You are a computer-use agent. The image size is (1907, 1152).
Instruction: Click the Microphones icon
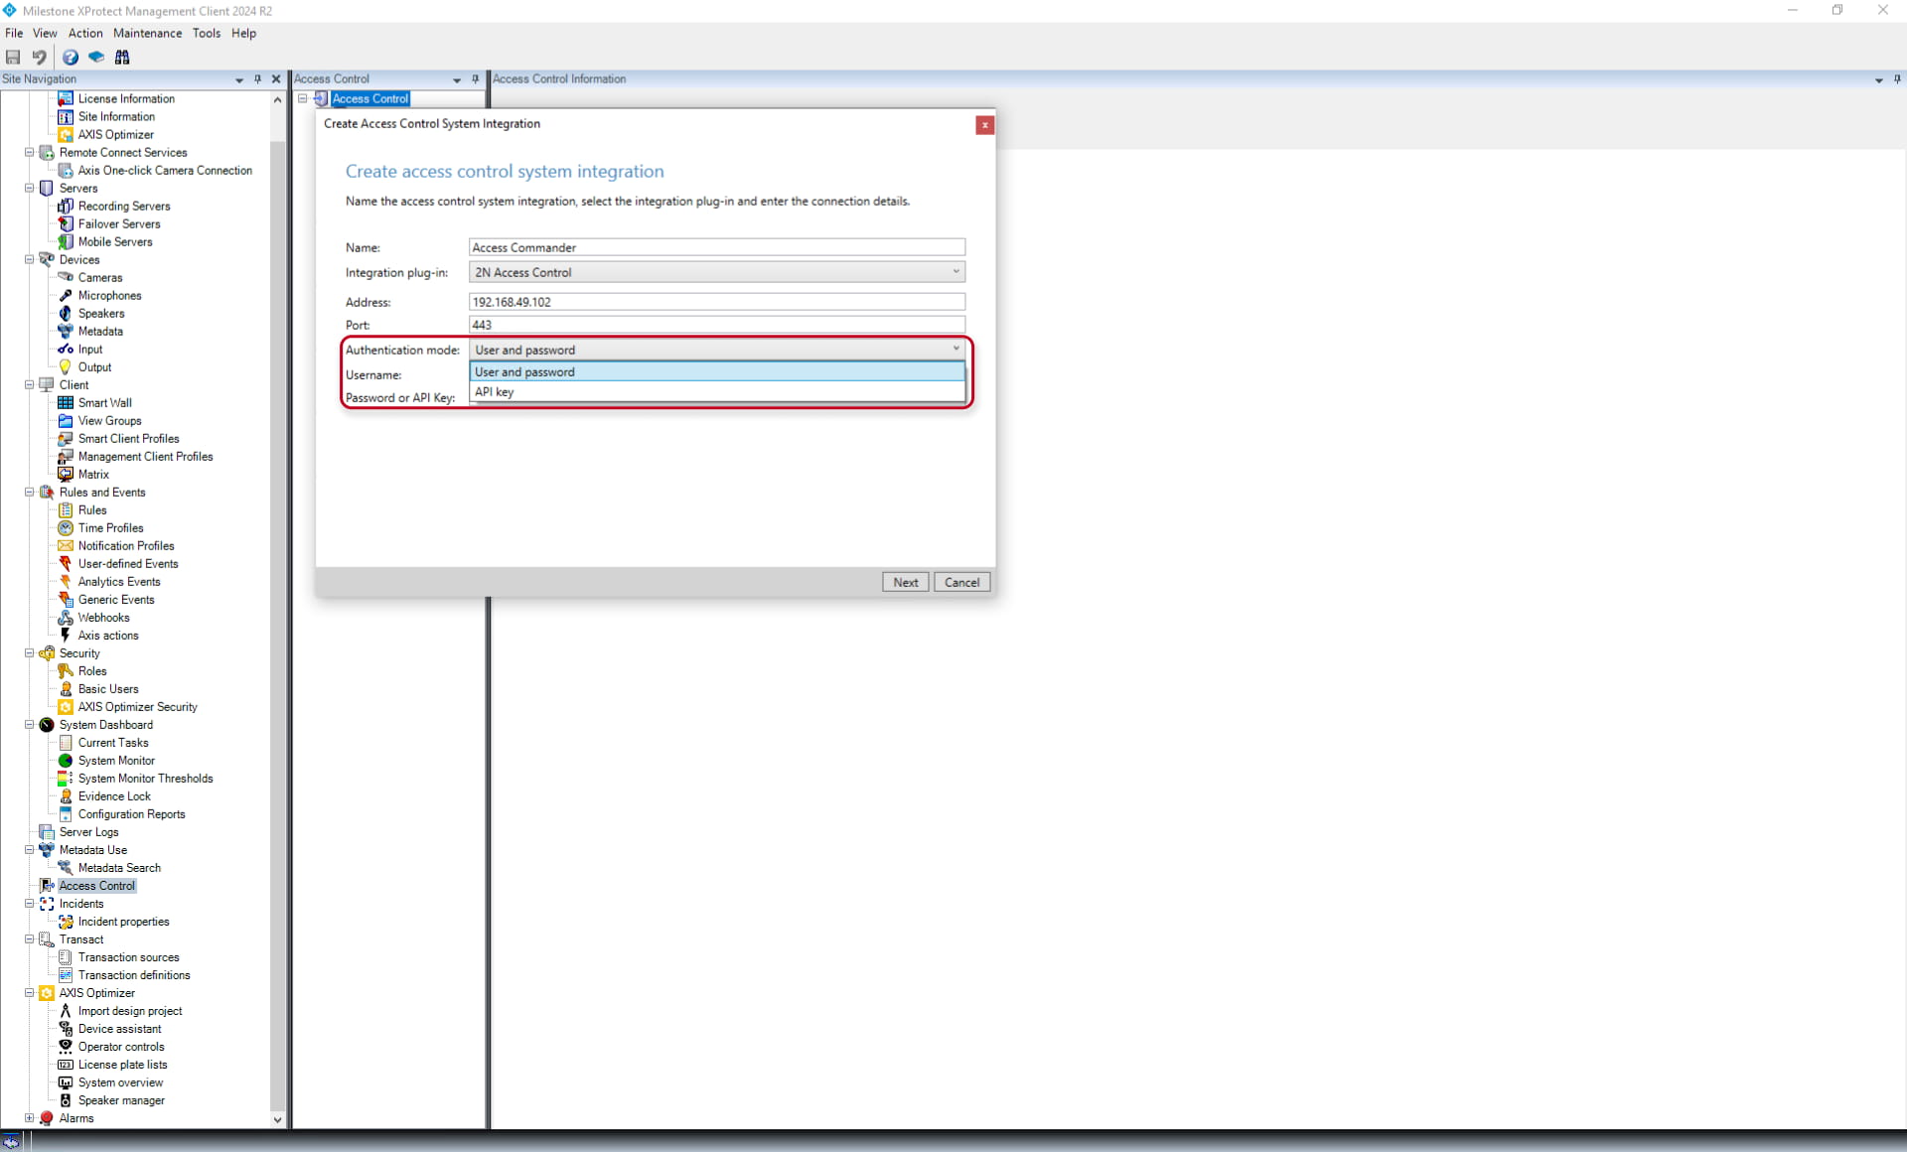pyautogui.click(x=66, y=295)
